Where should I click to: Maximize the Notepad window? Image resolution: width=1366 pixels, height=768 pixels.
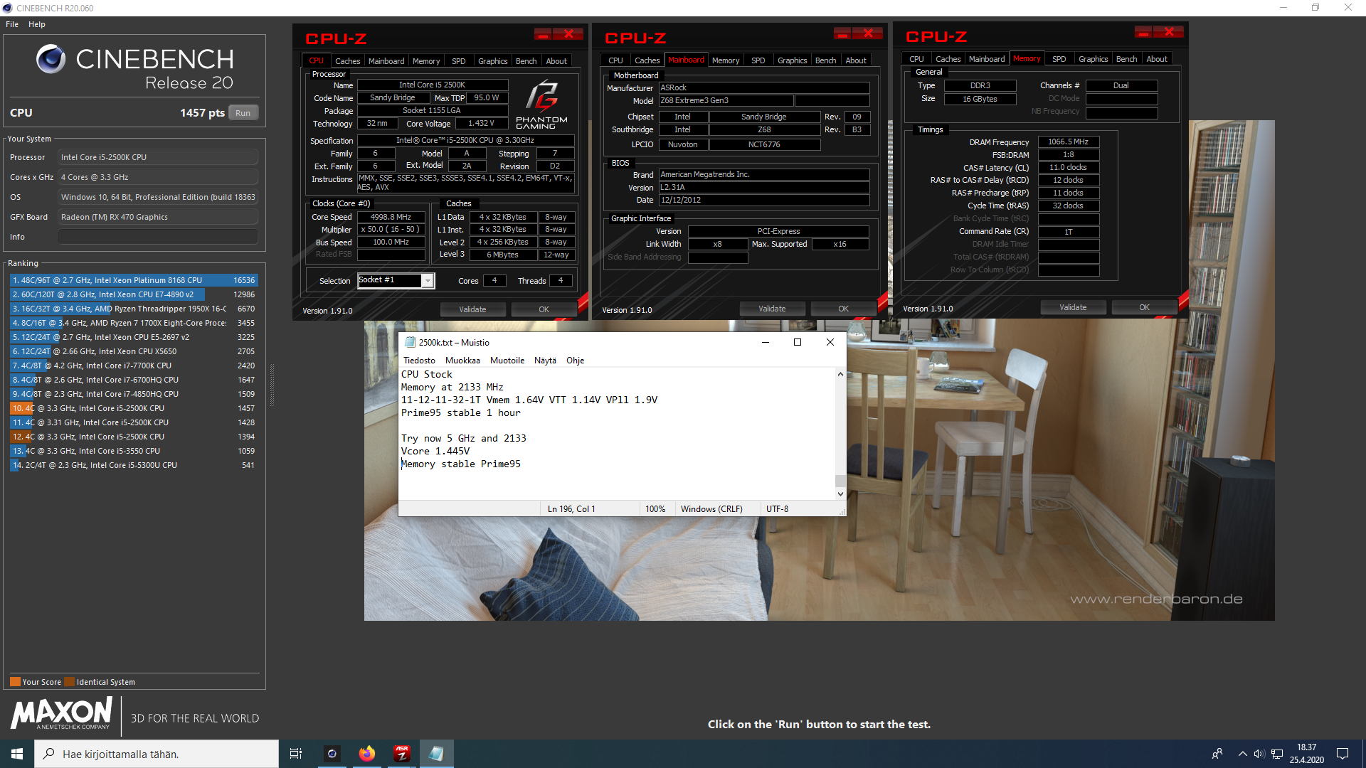(798, 342)
